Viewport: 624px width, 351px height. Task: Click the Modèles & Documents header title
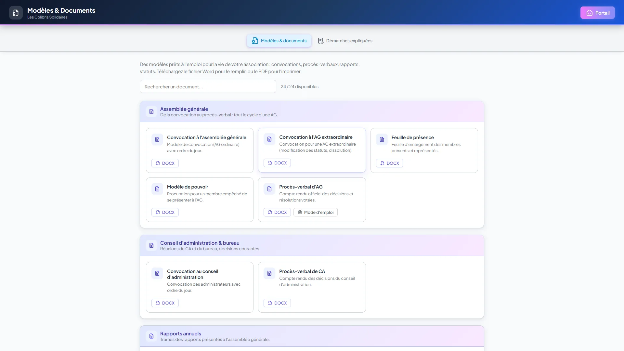pos(61,10)
